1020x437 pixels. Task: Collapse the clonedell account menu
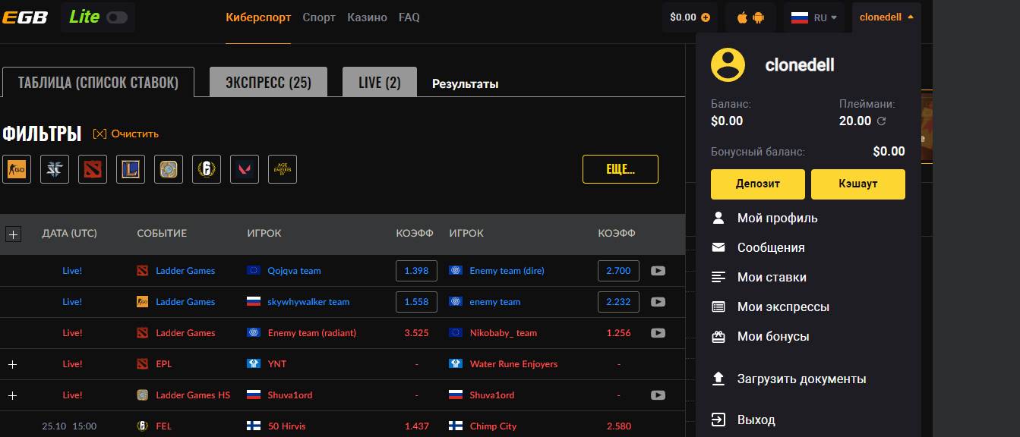tap(886, 17)
